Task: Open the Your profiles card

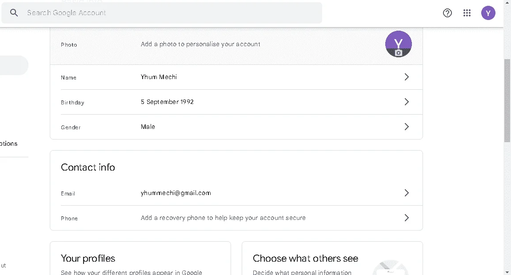Action: click(140, 258)
